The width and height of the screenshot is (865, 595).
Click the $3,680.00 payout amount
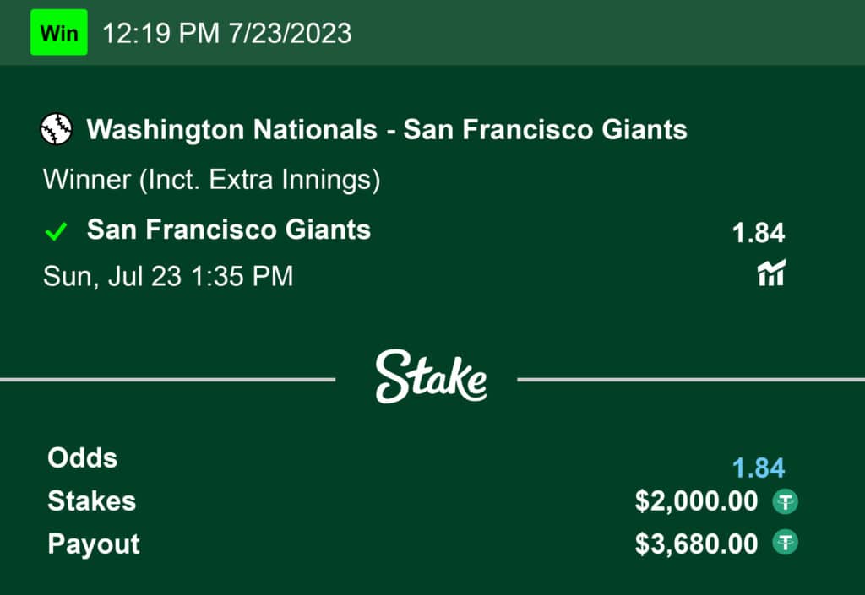696,544
